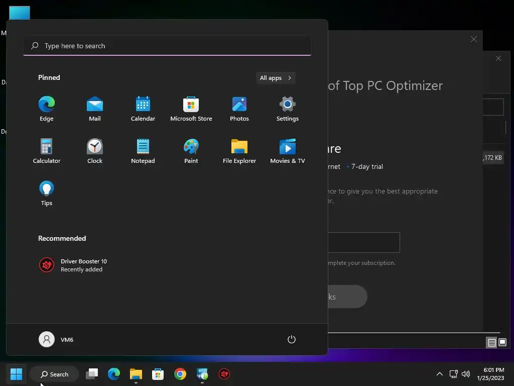The image size is (514, 386).
Task: Open Microsoft Store on taskbar
Action: click(x=158, y=374)
